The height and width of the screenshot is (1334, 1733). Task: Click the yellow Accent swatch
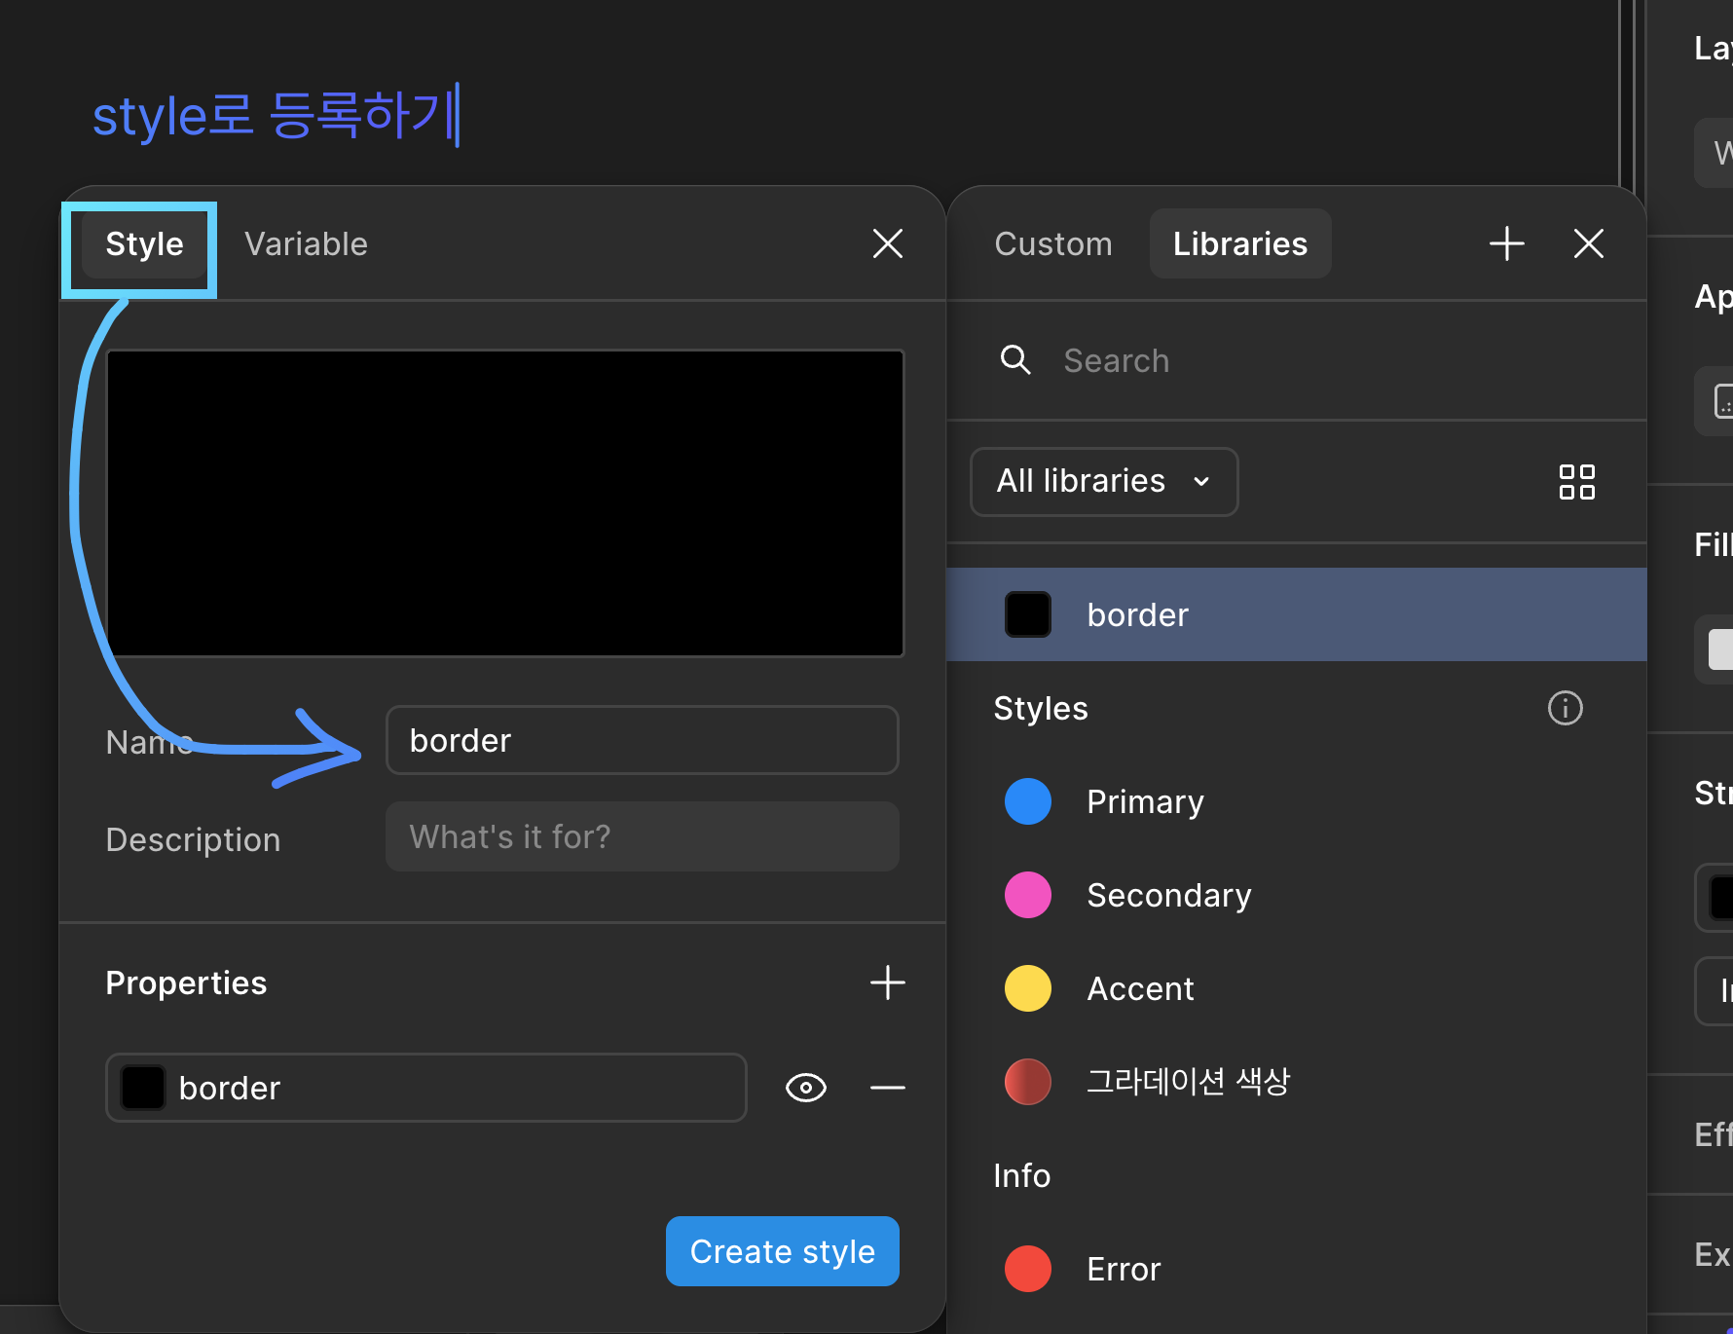[1027, 988]
